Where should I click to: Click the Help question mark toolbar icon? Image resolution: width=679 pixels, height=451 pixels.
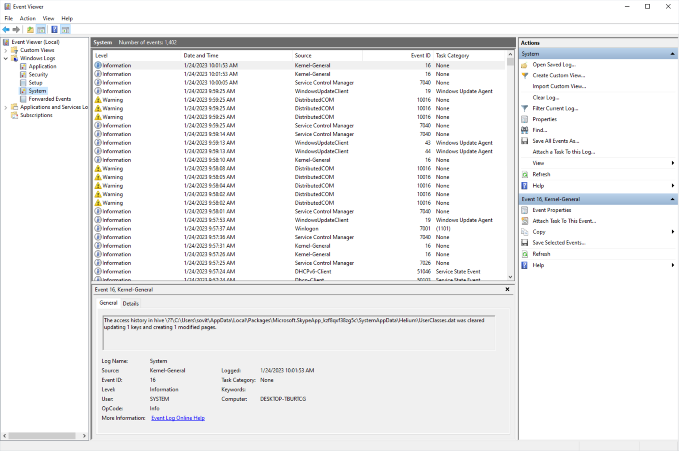(54, 29)
